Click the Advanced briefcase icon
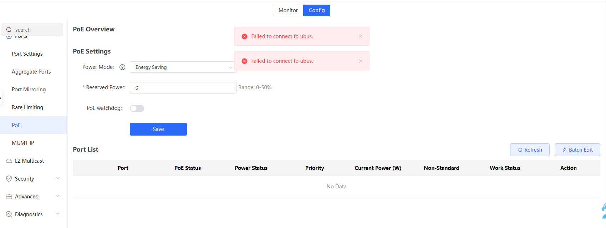 [x=9, y=197]
